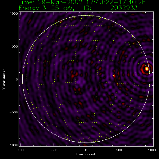Click the X arcseconds axis label

click(86, 154)
